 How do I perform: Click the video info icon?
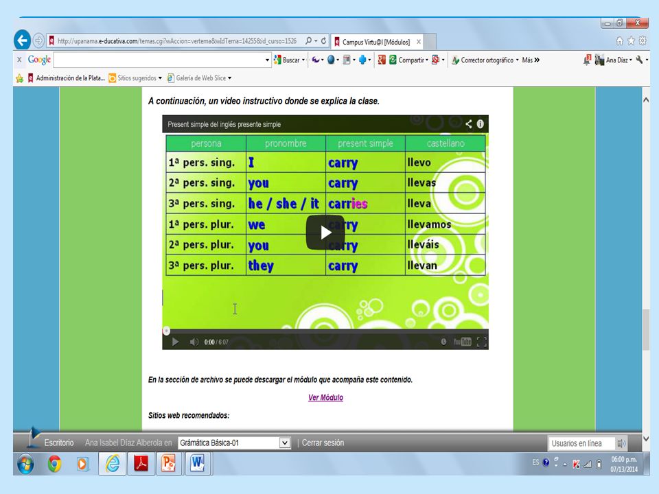coord(481,124)
